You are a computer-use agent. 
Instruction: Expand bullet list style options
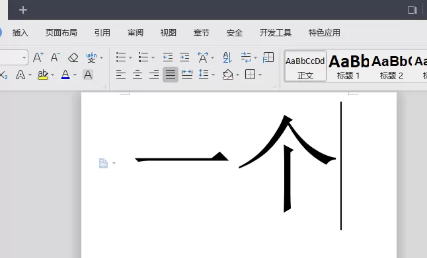130,57
